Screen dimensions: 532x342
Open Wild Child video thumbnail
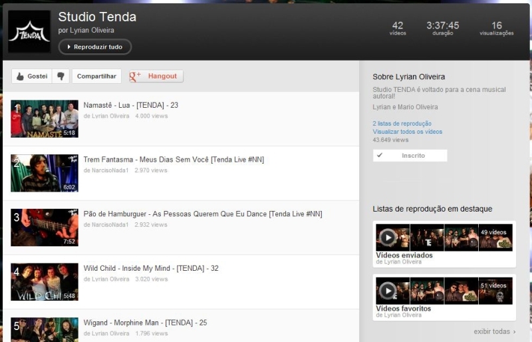pyautogui.click(x=45, y=281)
